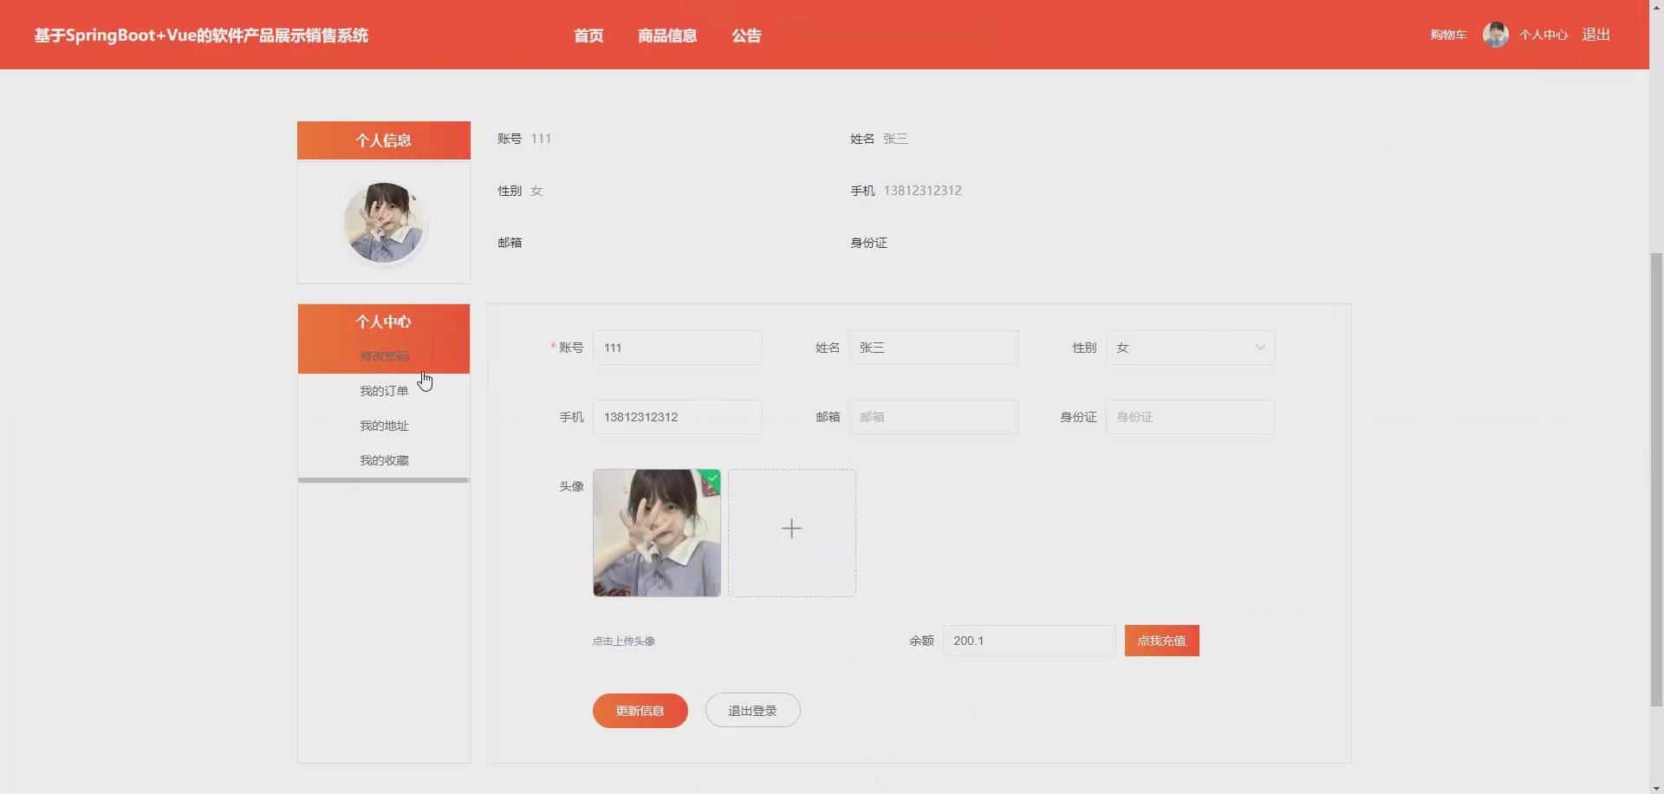Select 首页 in the navigation bar
Screen dimensions: 1664x794
click(588, 36)
